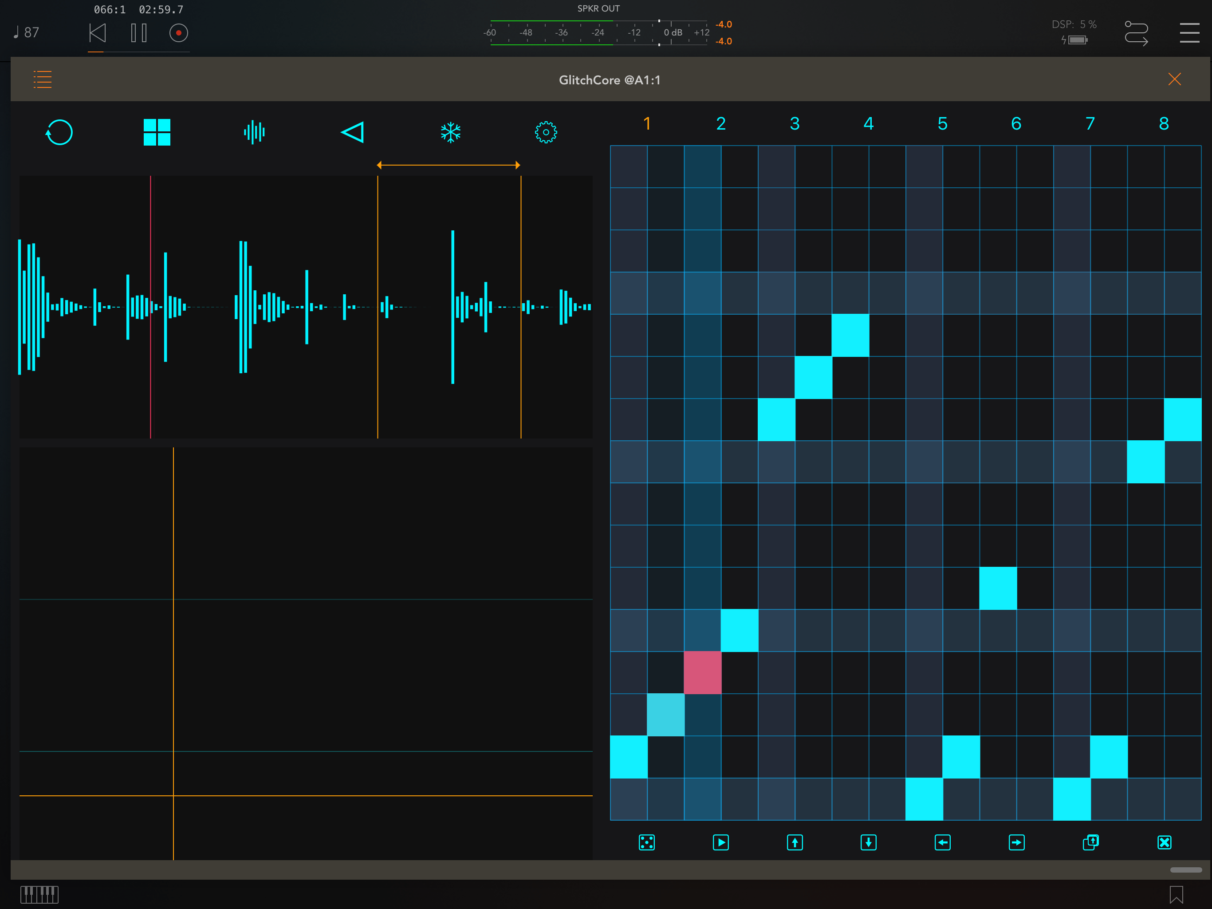Select pattern tab number 5
The image size is (1212, 909).
pyautogui.click(x=942, y=124)
